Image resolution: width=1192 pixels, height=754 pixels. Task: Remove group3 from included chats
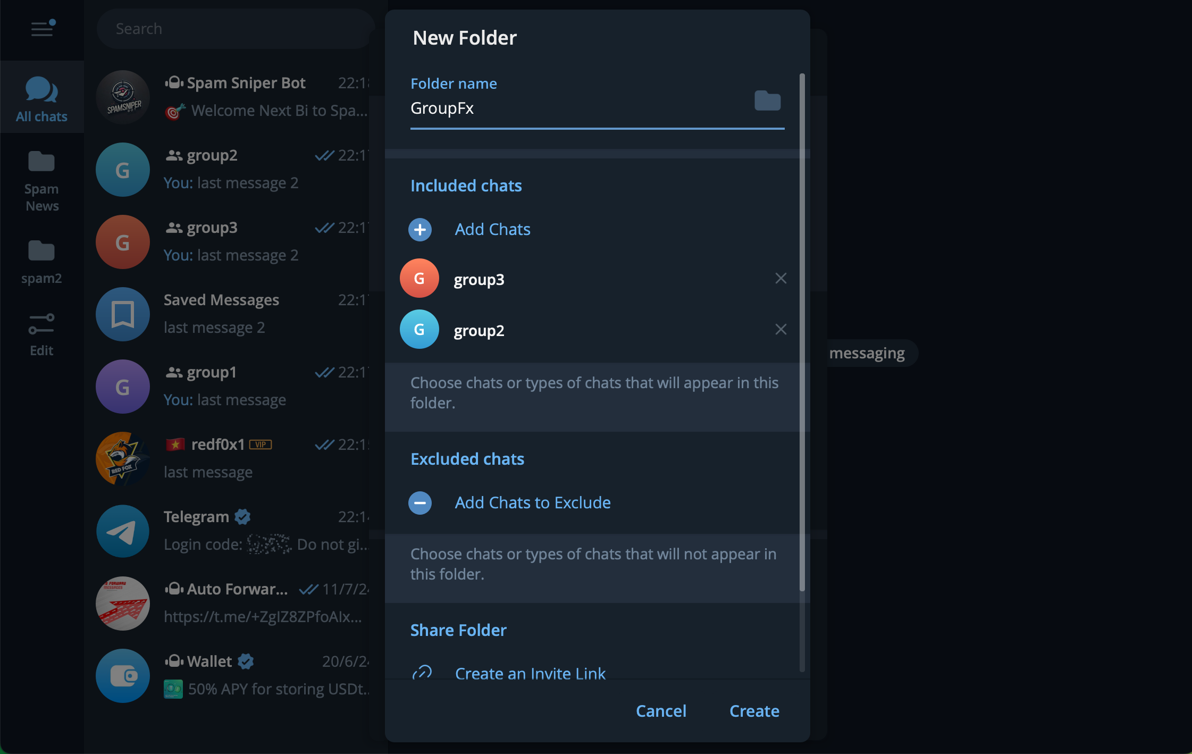pos(780,279)
